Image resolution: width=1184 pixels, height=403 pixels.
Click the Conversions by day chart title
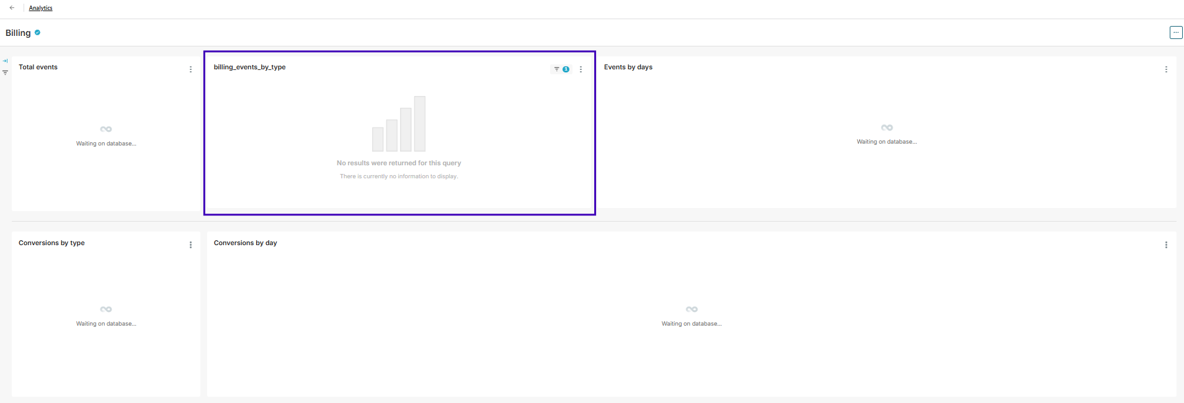coord(246,243)
